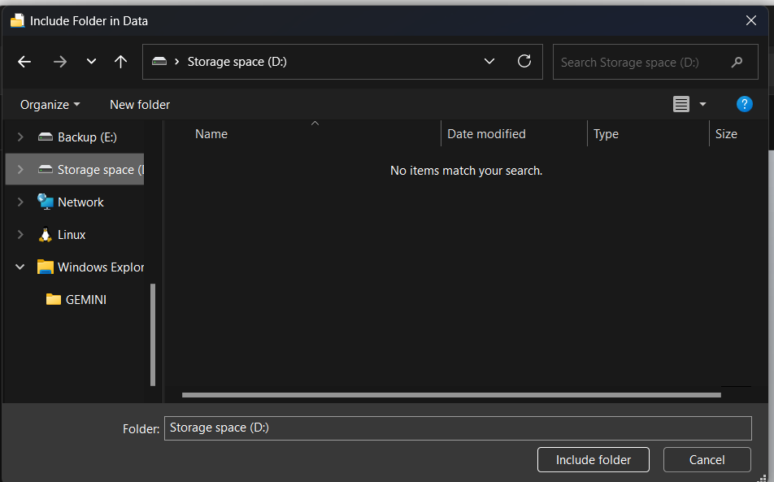774x482 pixels.
Task: Open the recent locations dropdown
Action: (x=91, y=62)
